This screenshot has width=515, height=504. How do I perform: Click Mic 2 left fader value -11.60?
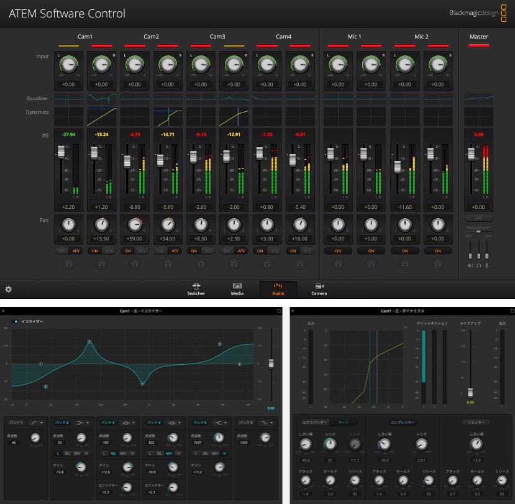tap(404, 207)
